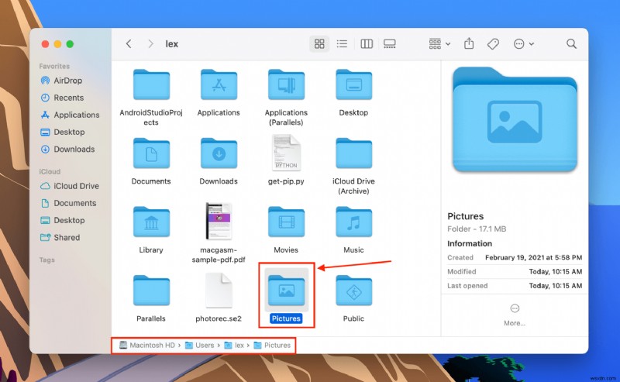Select the get-pip.py file
Image resolution: width=620 pixels, height=382 pixels.
286,153
